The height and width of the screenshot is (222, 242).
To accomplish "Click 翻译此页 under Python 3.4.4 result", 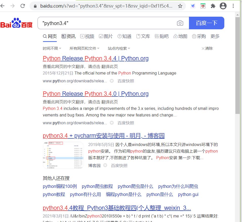I will pyautogui.click(x=109, y=66).
